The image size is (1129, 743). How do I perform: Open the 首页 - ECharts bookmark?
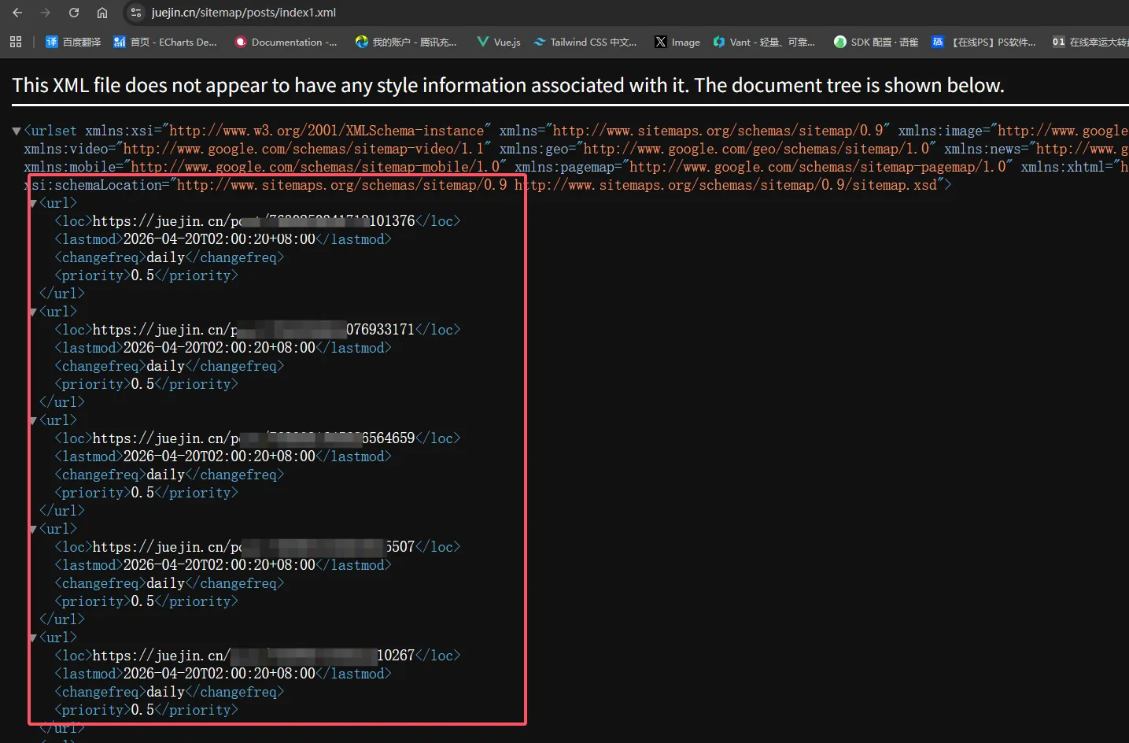click(x=165, y=42)
